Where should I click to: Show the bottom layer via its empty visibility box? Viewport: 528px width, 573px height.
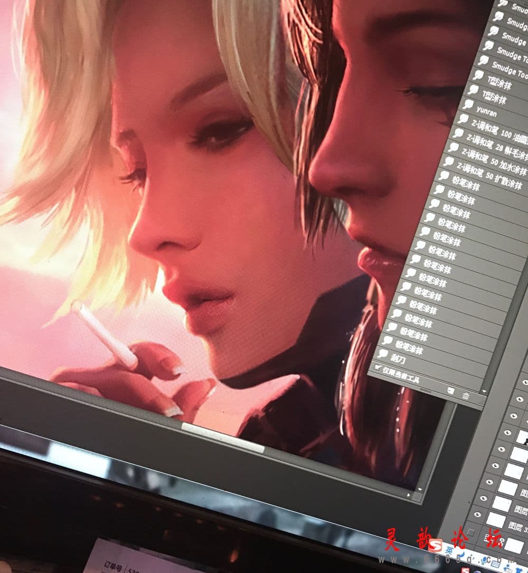[x=471, y=532]
